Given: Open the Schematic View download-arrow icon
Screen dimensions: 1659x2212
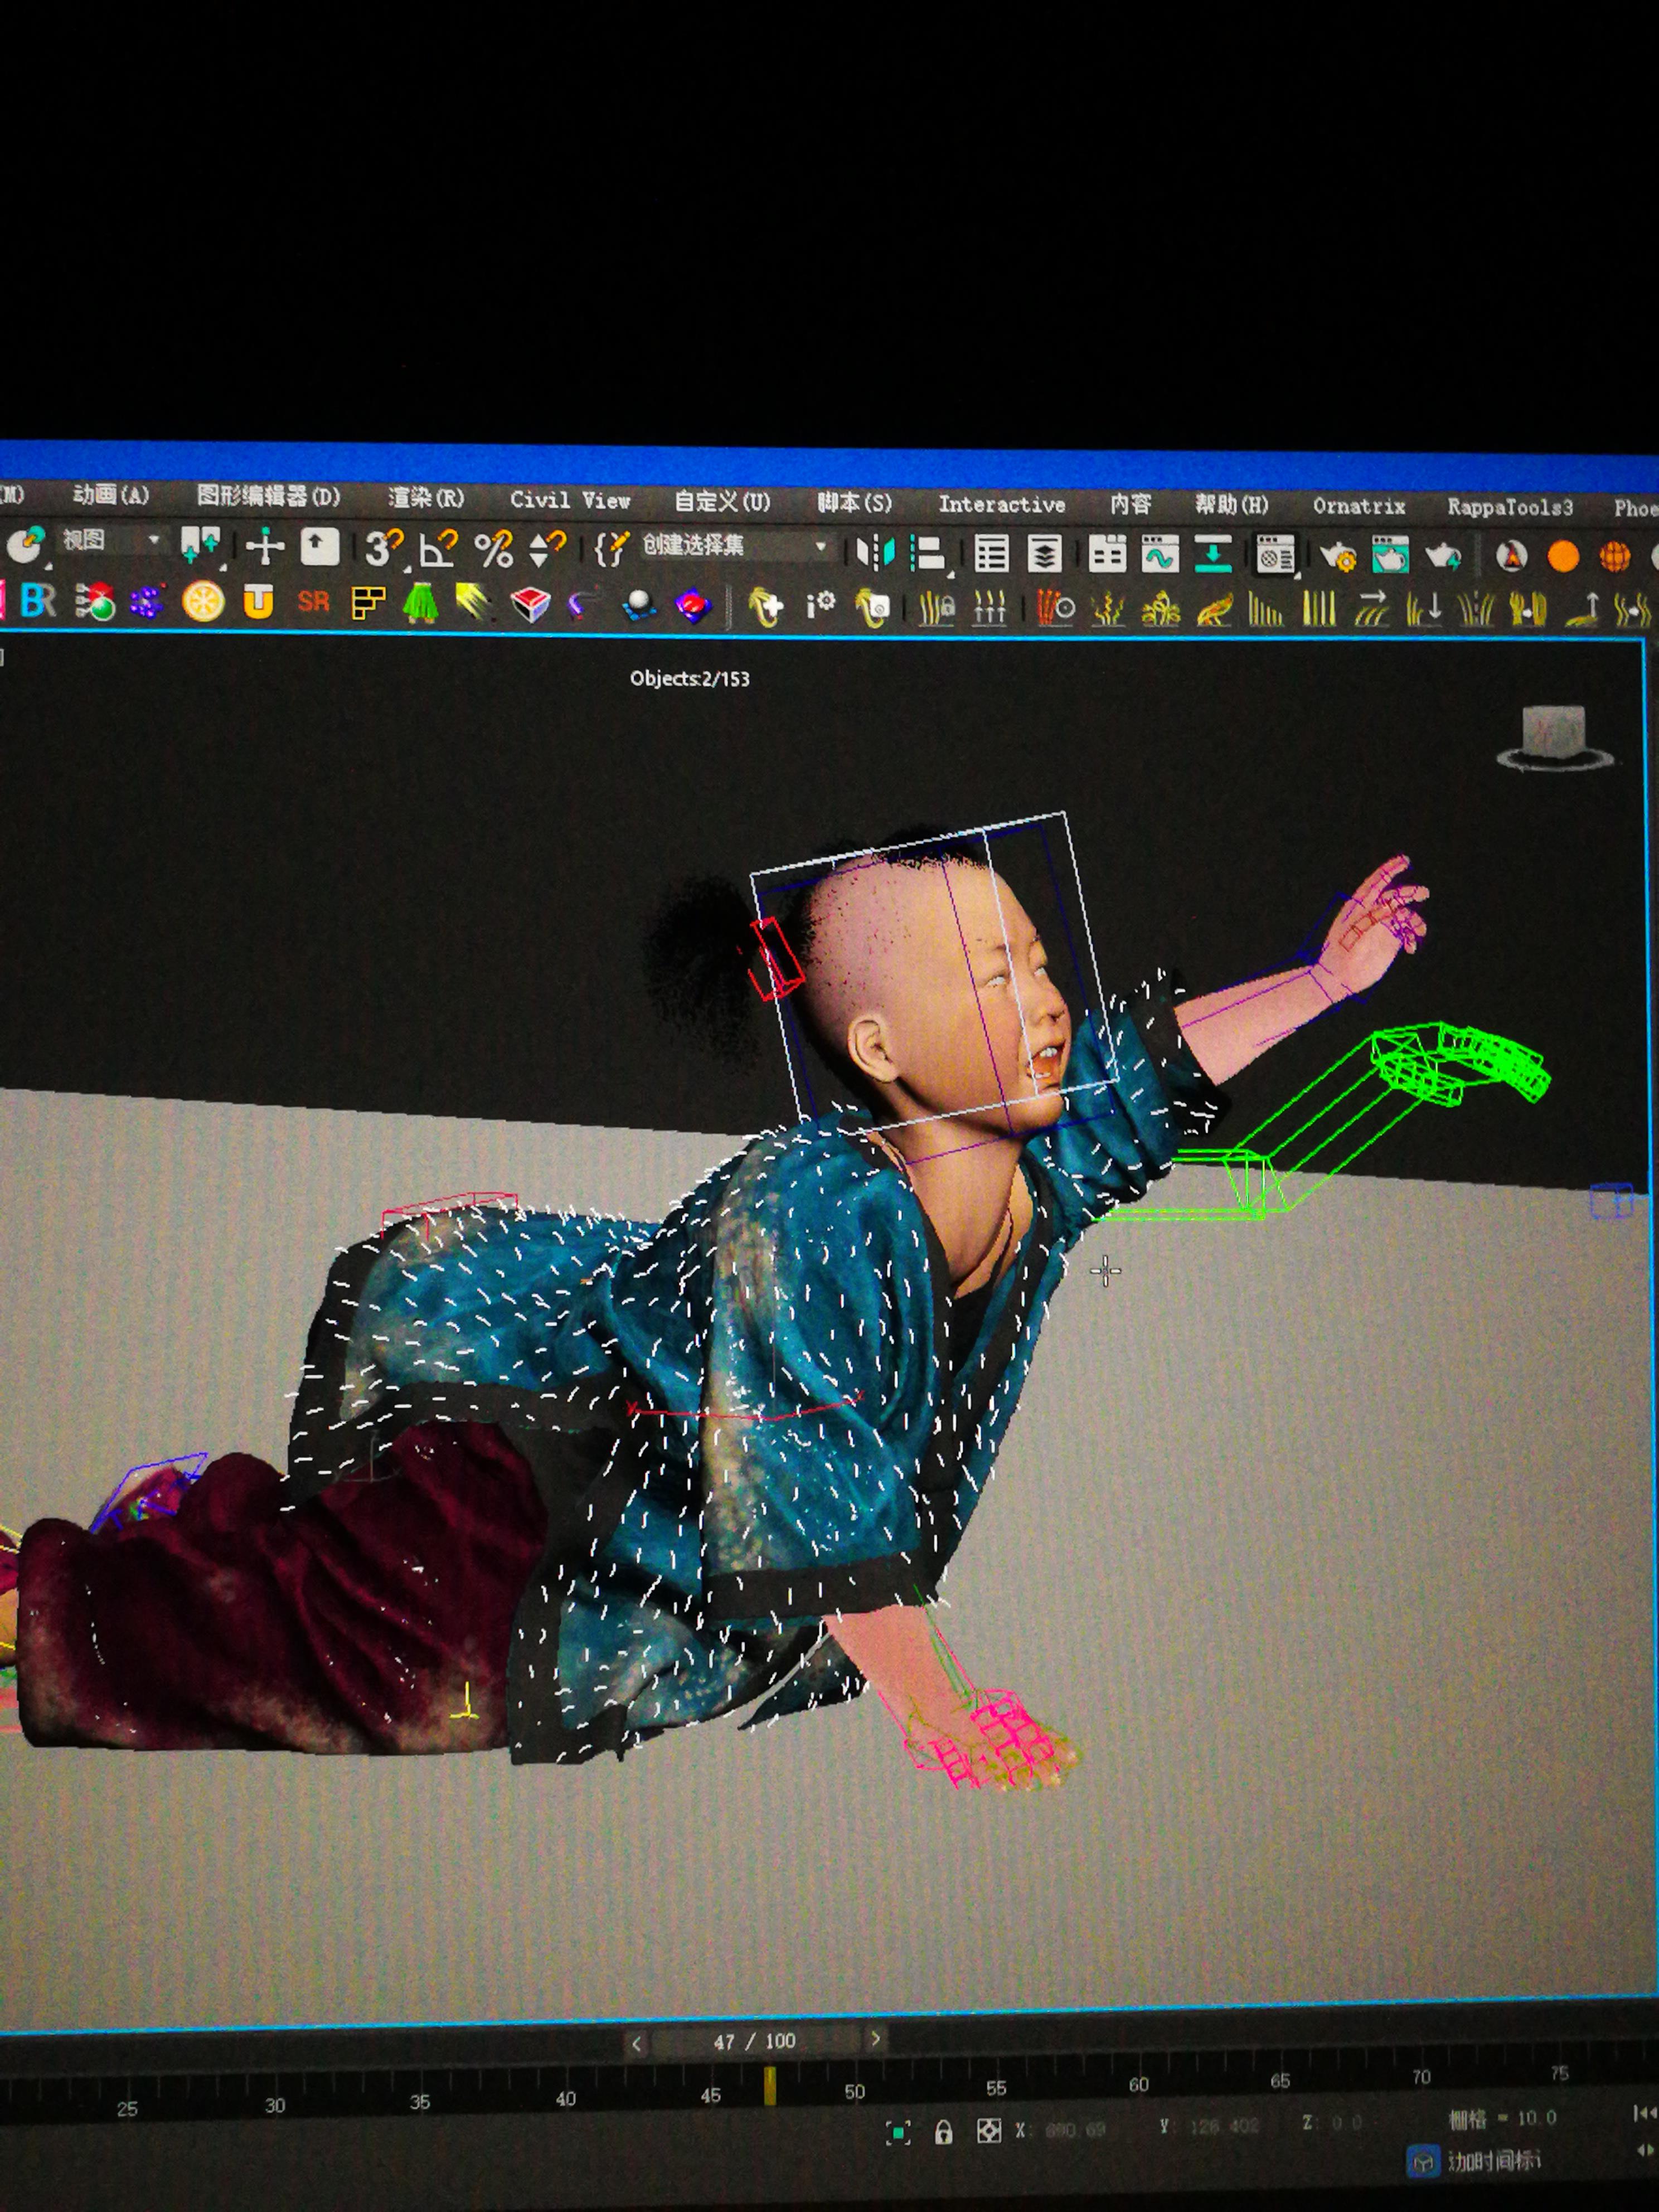Looking at the screenshot, I should (x=1213, y=554).
